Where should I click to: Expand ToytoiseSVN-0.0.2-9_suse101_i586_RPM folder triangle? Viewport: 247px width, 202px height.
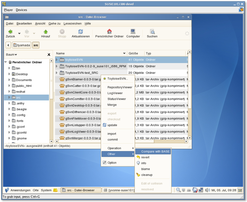[x=56, y=66]
